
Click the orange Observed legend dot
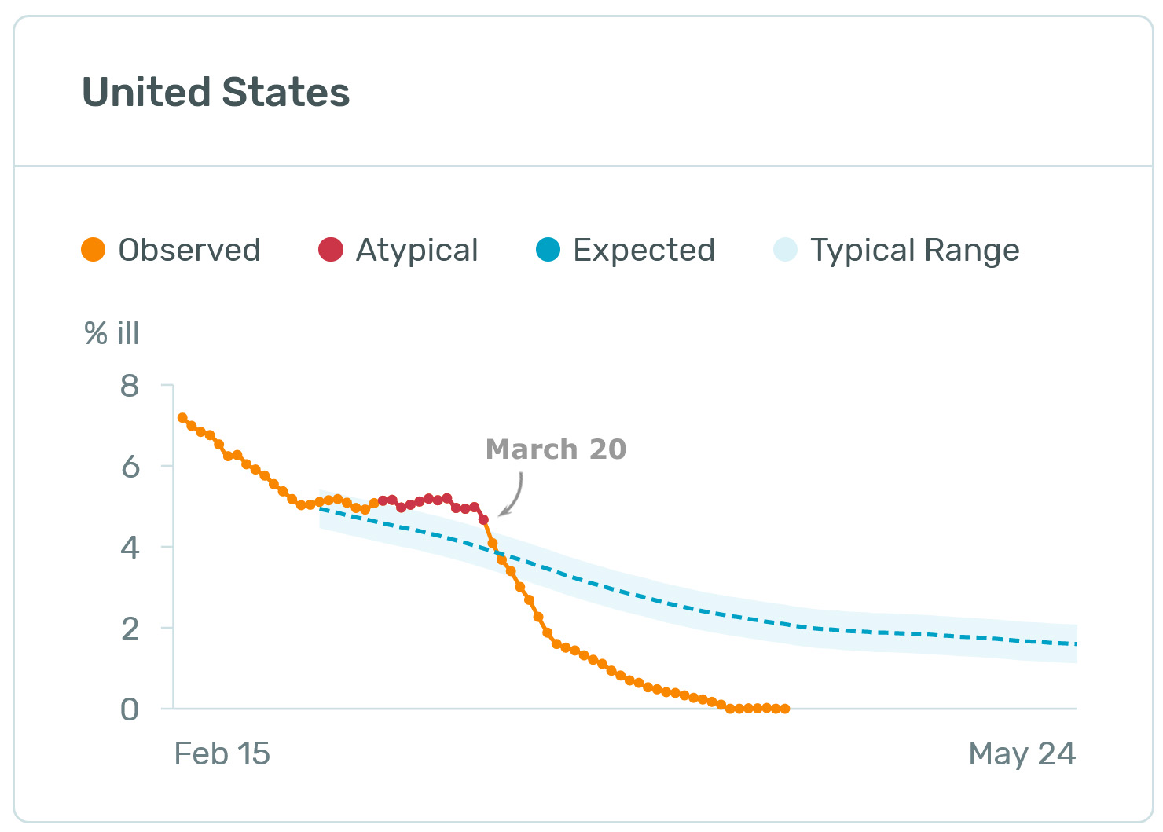(x=94, y=250)
